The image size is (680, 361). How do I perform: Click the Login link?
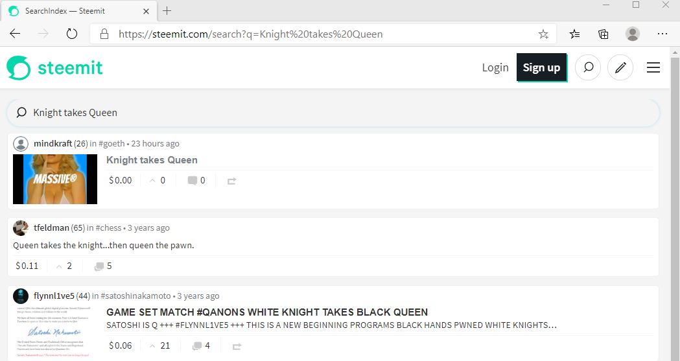(x=495, y=67)
